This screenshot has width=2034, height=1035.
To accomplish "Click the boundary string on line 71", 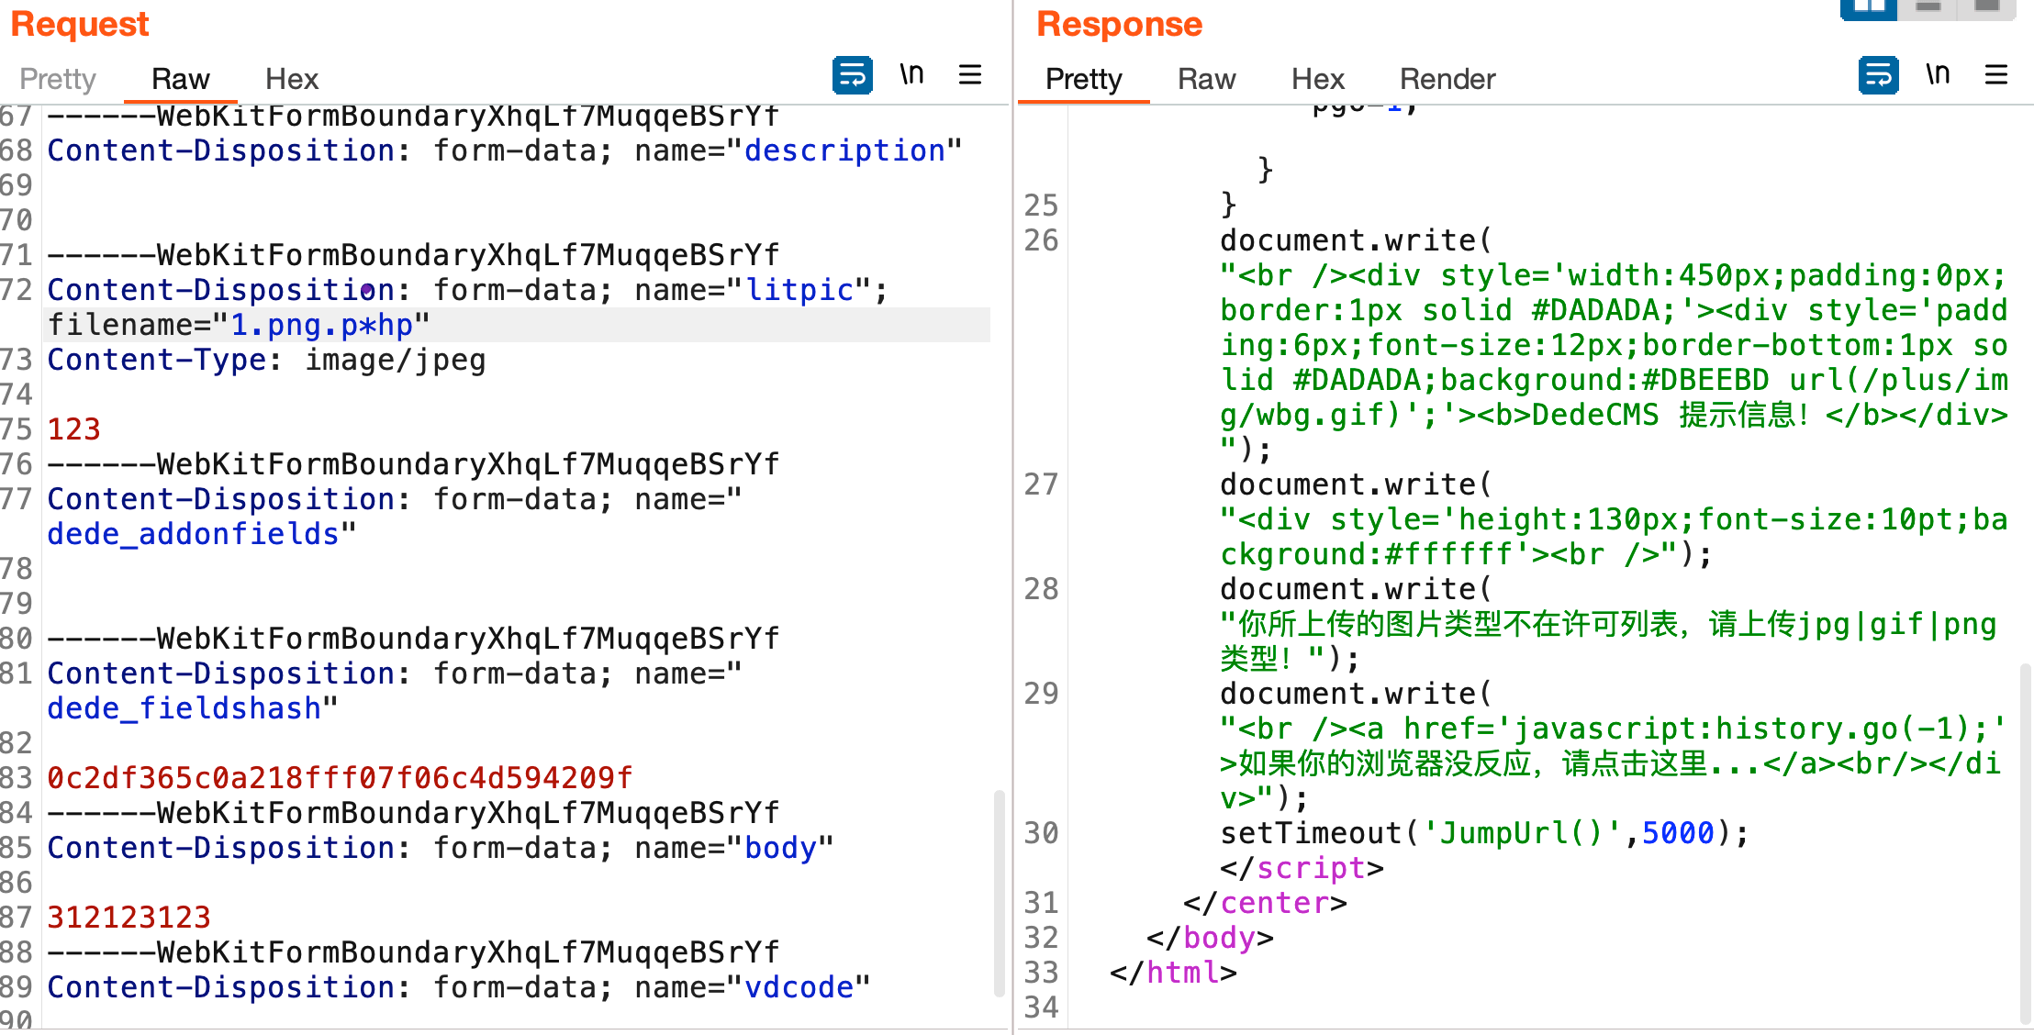I will [413, 255].
